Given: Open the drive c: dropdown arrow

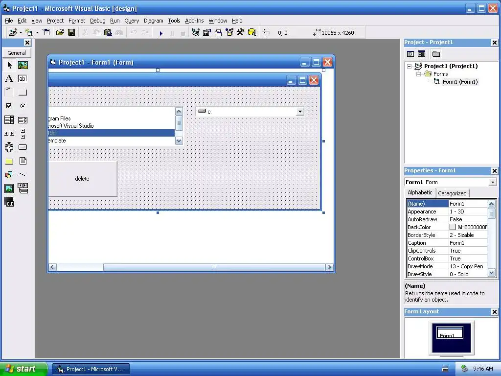Looking at the screenshot, I should [x=300, y=112].
